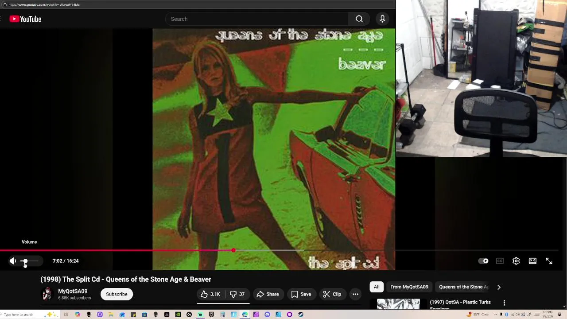Open the Bluetooth tray icon

click(x=506, y=314)
